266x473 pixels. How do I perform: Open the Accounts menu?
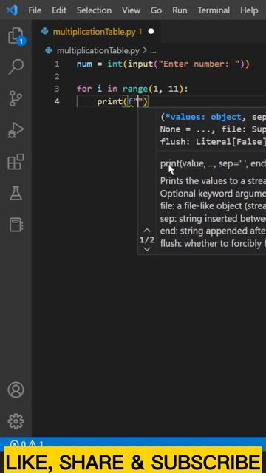pos(16,389)
